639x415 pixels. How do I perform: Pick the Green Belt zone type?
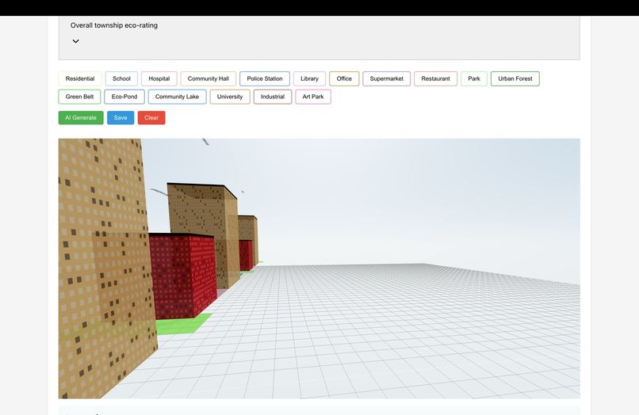tap(79, 97)
